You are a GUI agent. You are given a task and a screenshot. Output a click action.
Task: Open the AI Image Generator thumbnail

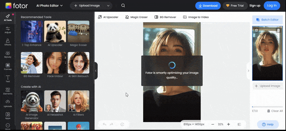click(x=32, y=101)
